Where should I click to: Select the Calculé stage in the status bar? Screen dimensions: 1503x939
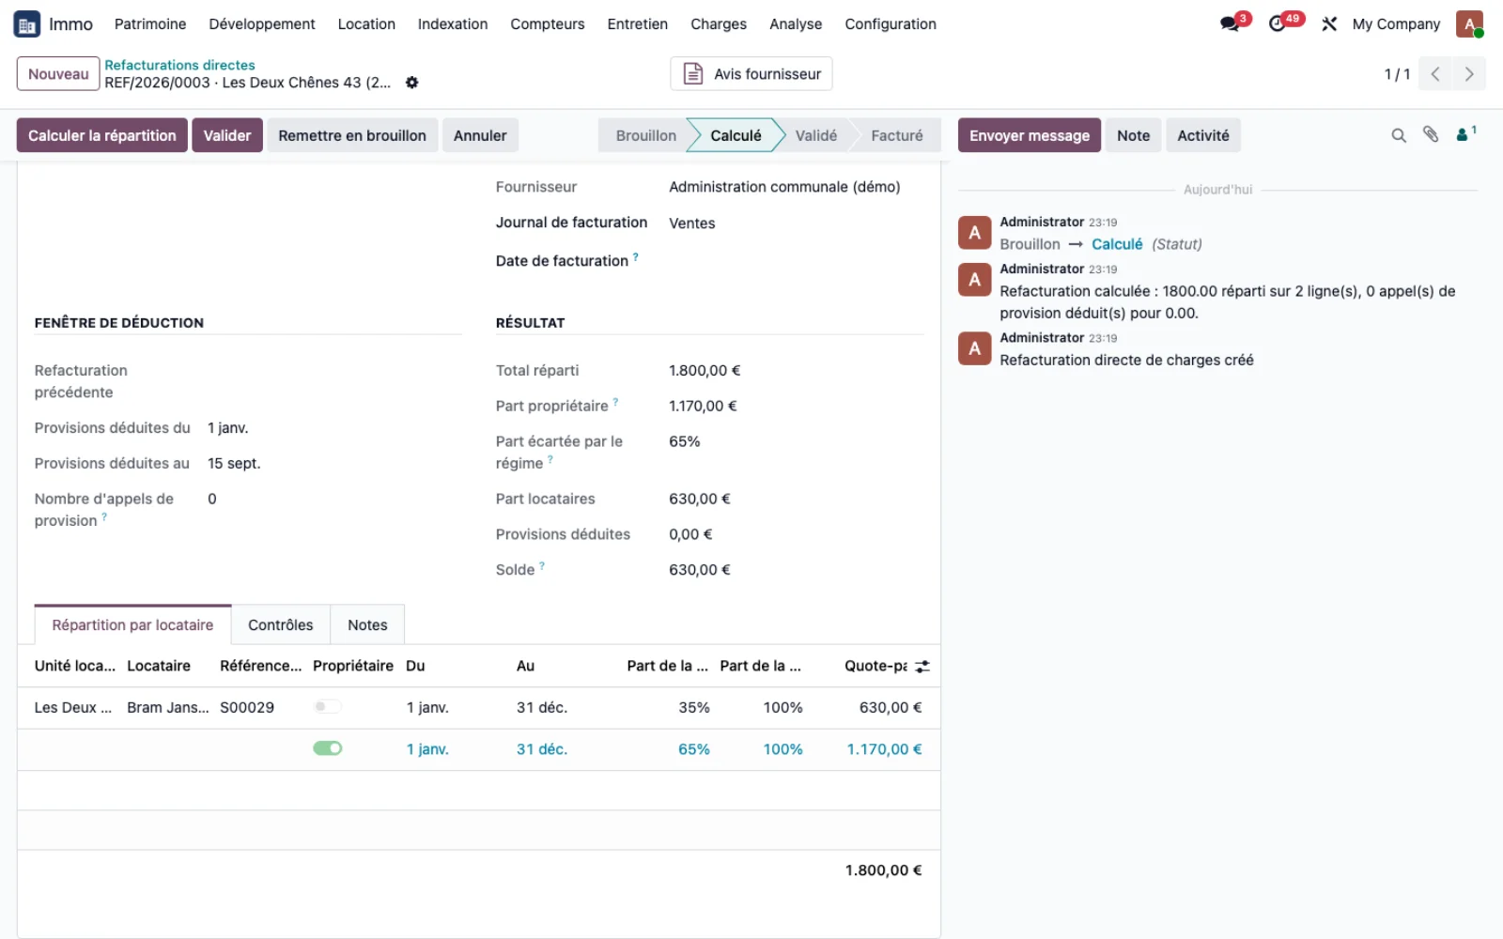(736, 135)
